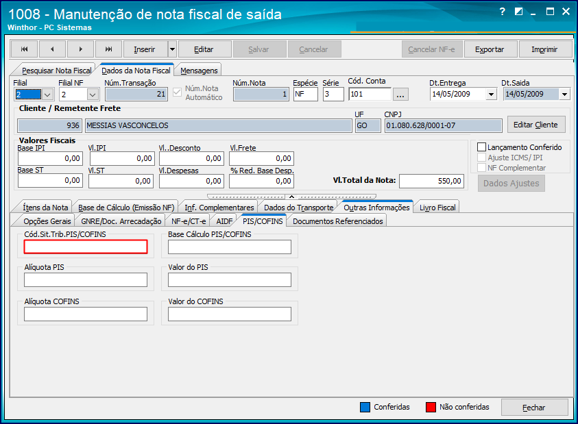Image resolution: width=578 pixels, height=424 pixels.
Task: Open Livro Fiscal tab
Action: tap(437, 208)
